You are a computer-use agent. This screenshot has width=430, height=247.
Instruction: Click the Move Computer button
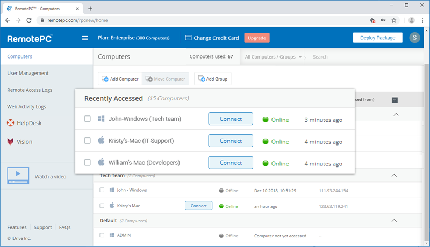pos(166,79)
